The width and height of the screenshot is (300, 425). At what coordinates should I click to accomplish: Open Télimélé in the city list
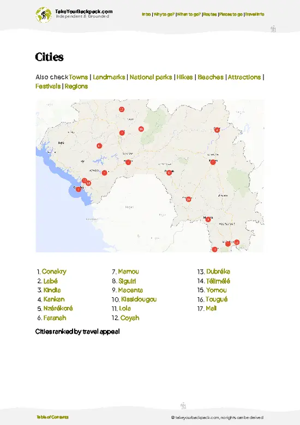coord(218,281)
